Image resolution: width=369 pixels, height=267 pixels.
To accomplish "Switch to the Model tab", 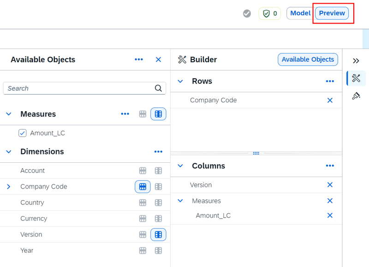I will (300, 13).
